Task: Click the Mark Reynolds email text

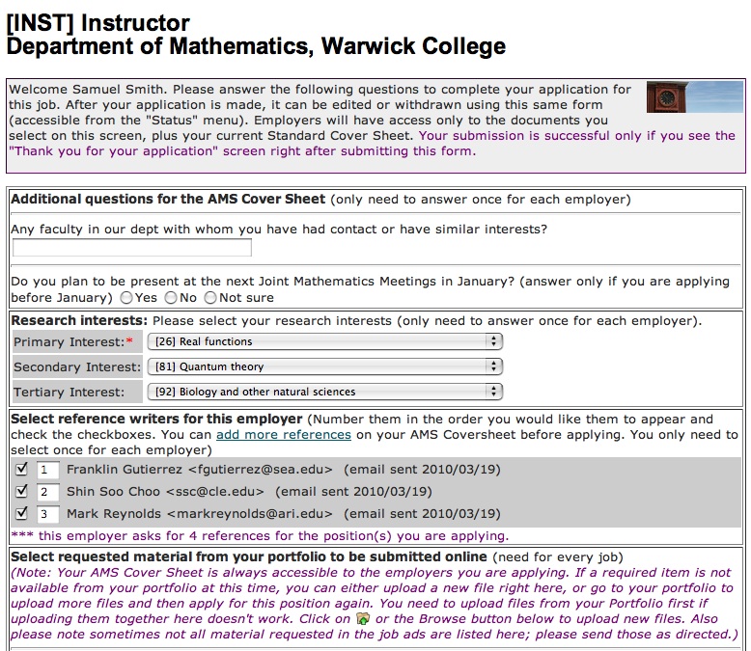Action: pos(250,514)
